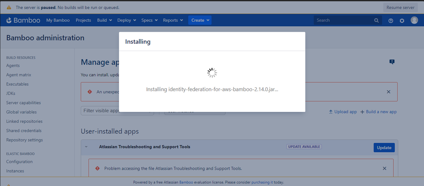
Task: Click the search magnifier icon
Action: tap(376, 20)
